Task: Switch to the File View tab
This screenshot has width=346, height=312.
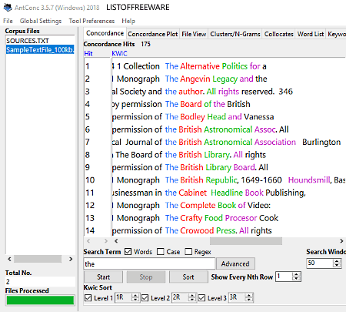Action: tap(194, 34)
